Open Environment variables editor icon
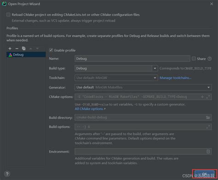The height and width of the screenshot is (180, 218). (208, 152)
